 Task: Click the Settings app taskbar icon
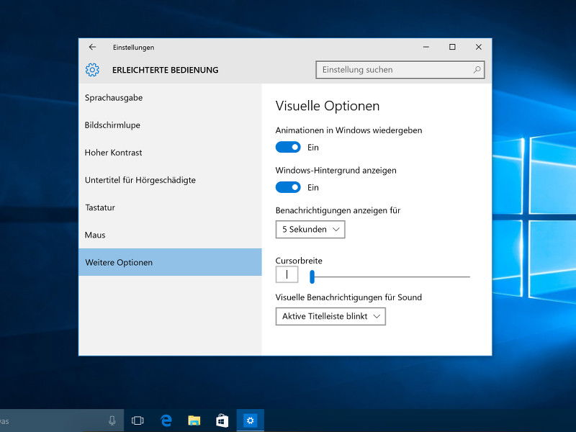tap(250, 420)
